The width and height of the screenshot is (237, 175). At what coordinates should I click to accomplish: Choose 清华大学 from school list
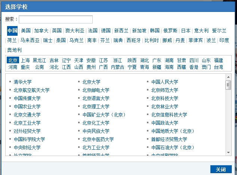23,82
